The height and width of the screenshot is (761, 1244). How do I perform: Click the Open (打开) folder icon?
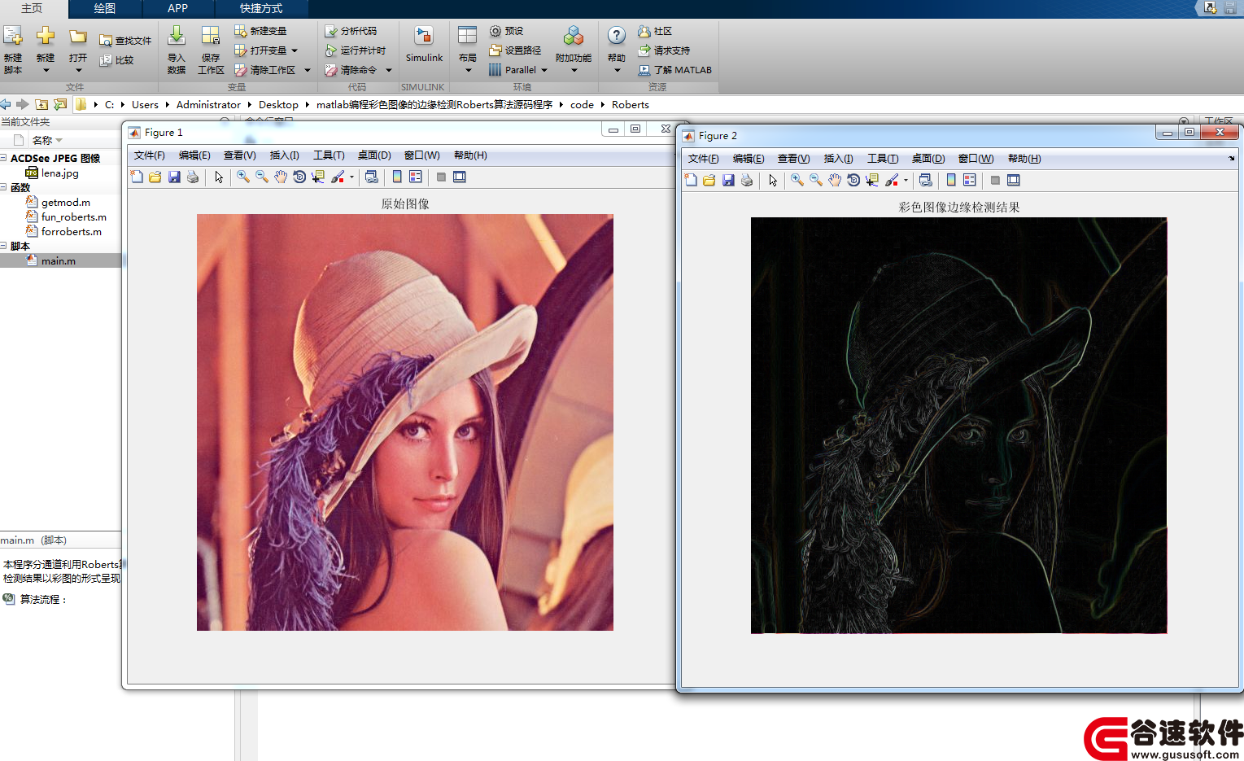coord(78,37)
